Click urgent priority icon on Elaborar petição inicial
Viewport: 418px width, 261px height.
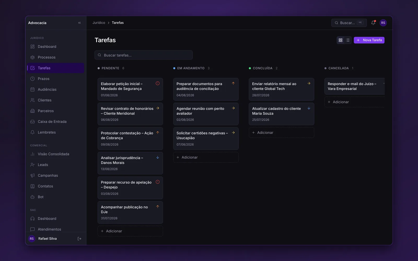tap(158, 83)
